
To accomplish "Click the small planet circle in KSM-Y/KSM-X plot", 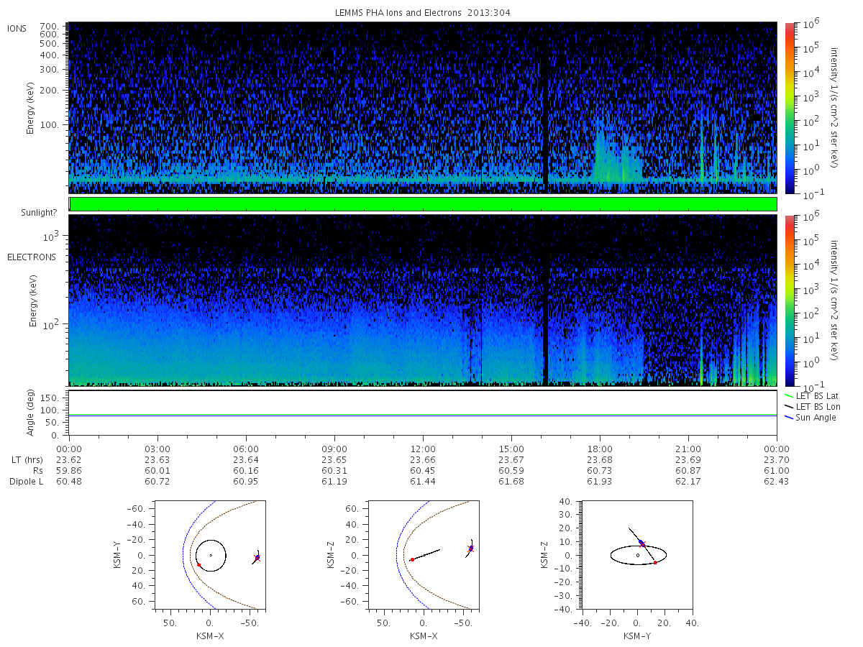I will click(x=210, y=555).
